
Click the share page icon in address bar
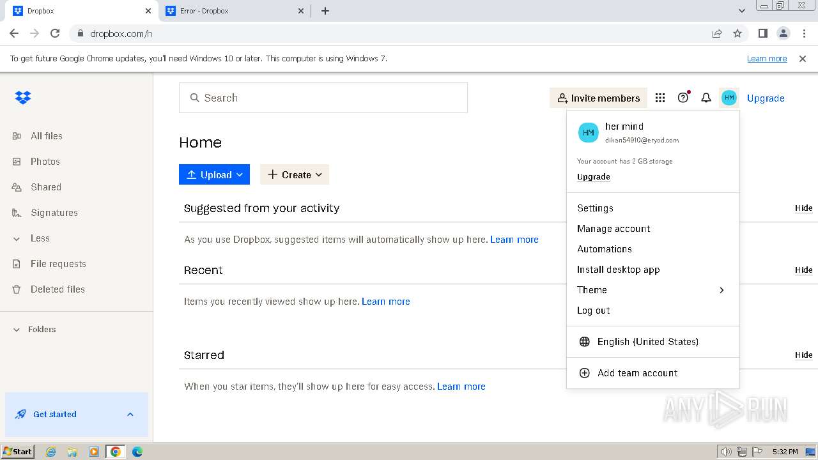[x=717, y=33]
